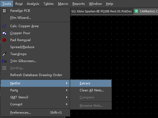Click the grayed Venting dots icon
The image size is (158, 118).
4,68
